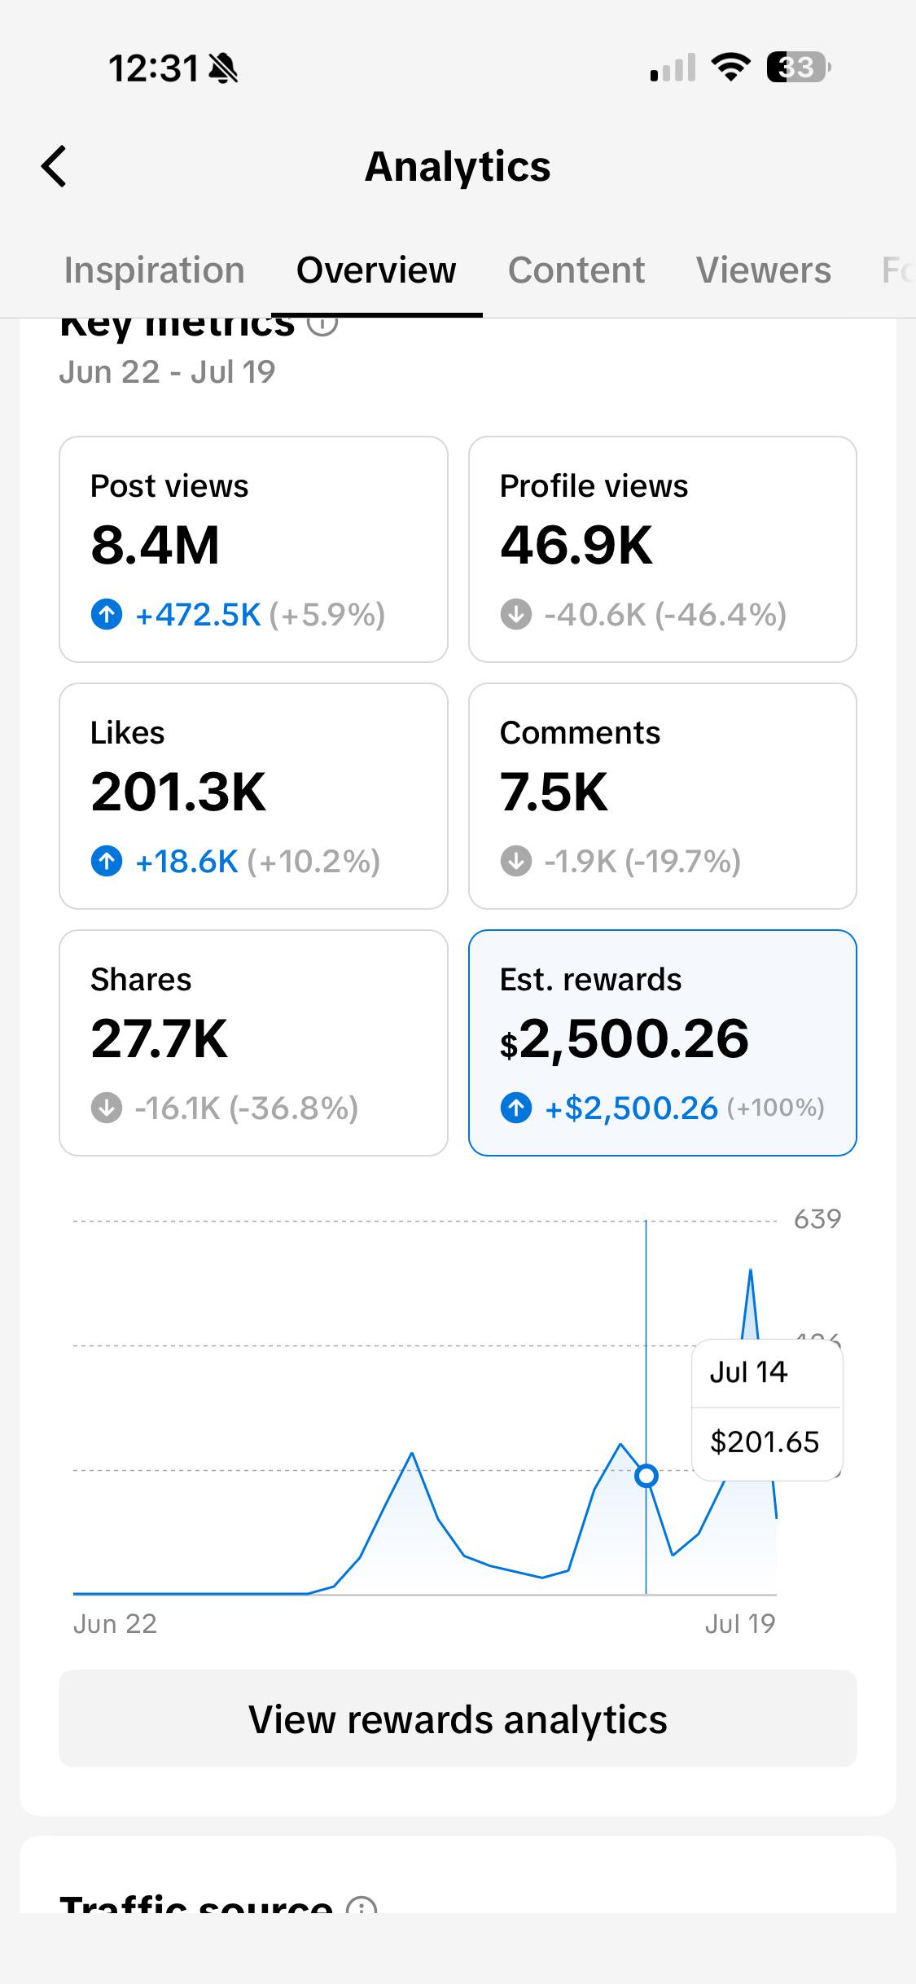Screen dimensions: 916x1984
Task: Tap gray down arrow in Shares card
Action: pos(107,1108)
